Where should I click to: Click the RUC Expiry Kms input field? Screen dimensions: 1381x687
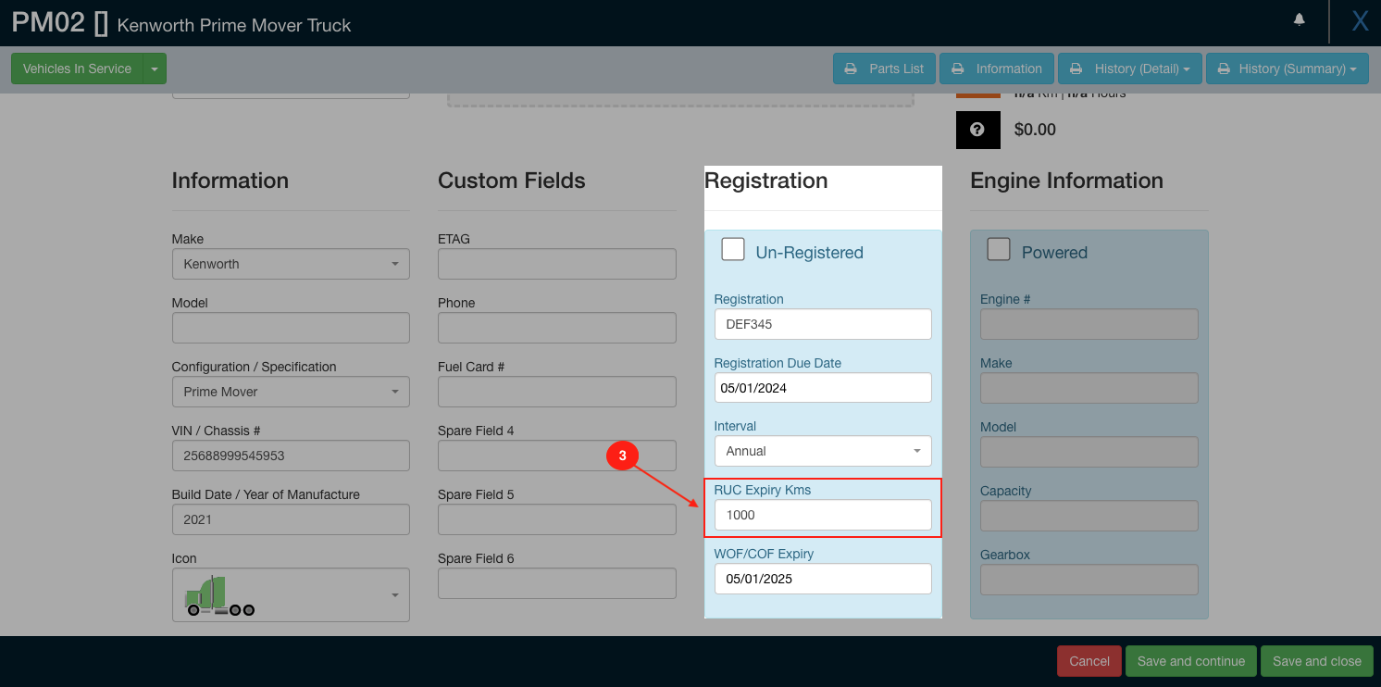pyautogui.click(x=822, y=515)
